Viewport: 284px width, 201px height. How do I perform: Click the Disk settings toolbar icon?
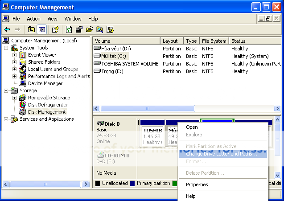(x=110, y=29)
